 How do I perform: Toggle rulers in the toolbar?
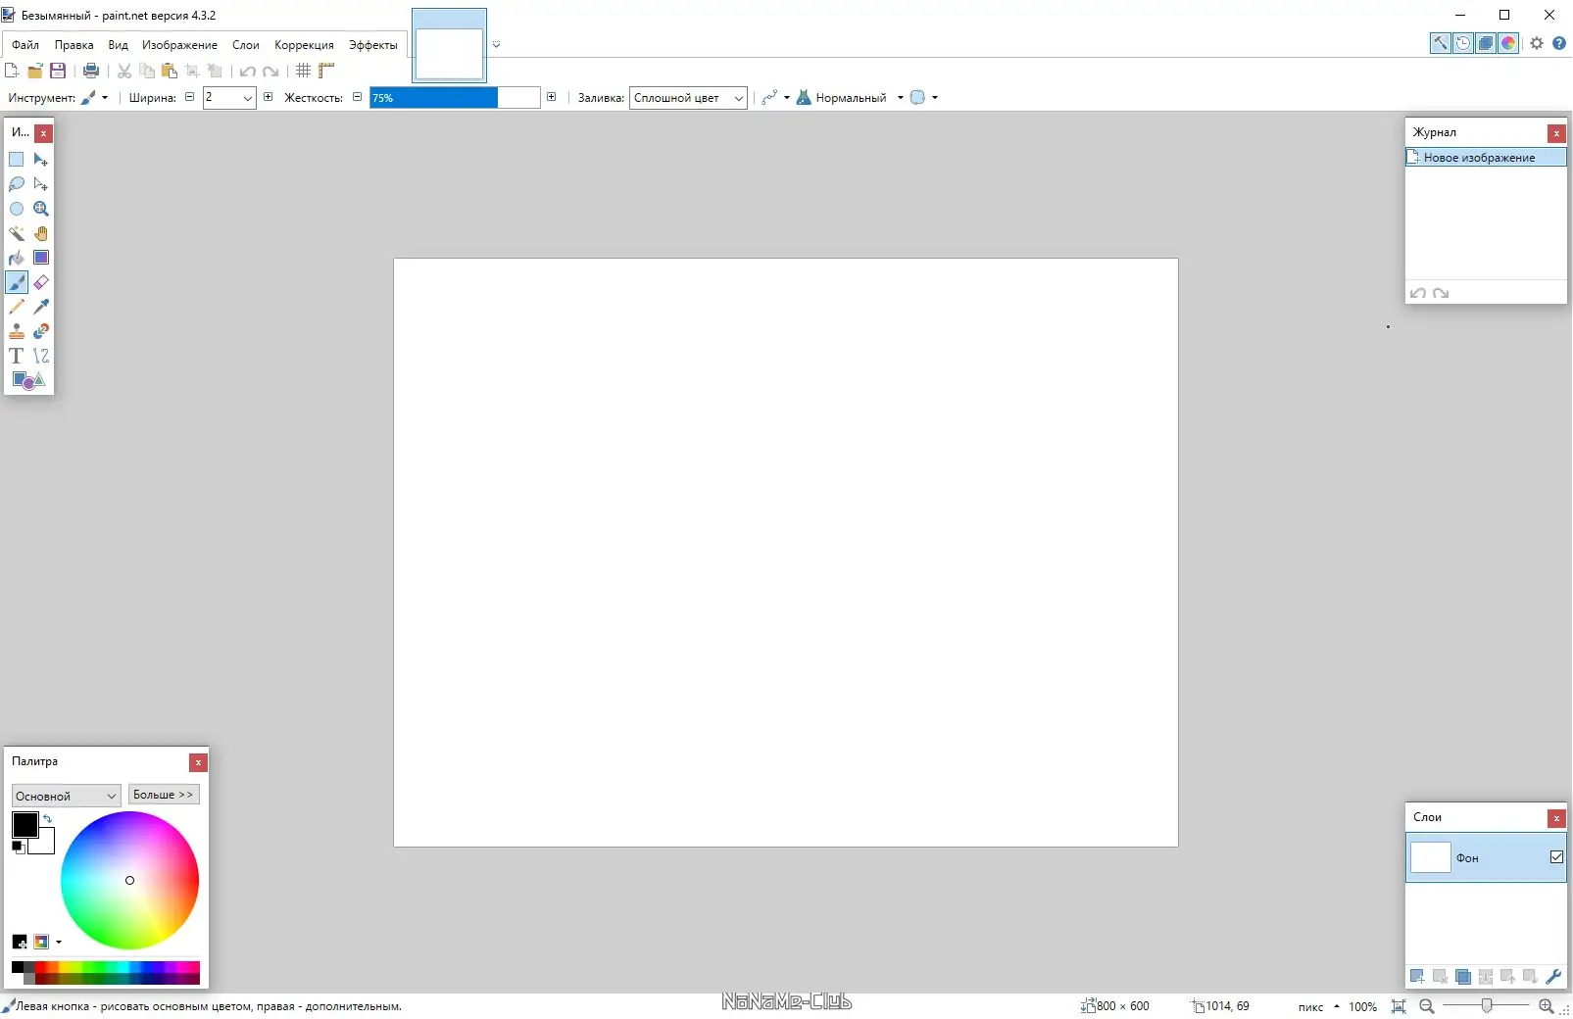click(x=326, y=71)
